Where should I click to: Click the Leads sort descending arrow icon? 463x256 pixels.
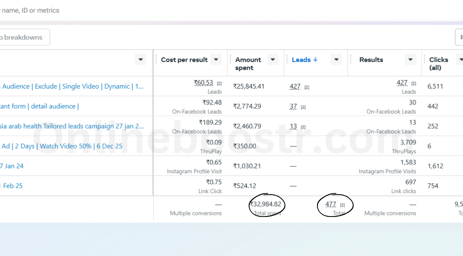point(316,59)
